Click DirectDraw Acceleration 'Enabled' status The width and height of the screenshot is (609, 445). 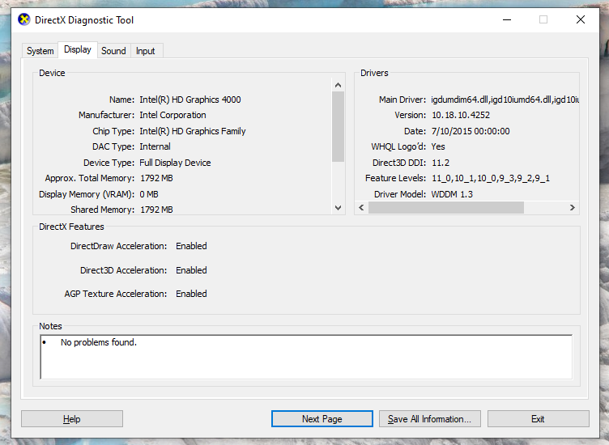pos(191,246)
